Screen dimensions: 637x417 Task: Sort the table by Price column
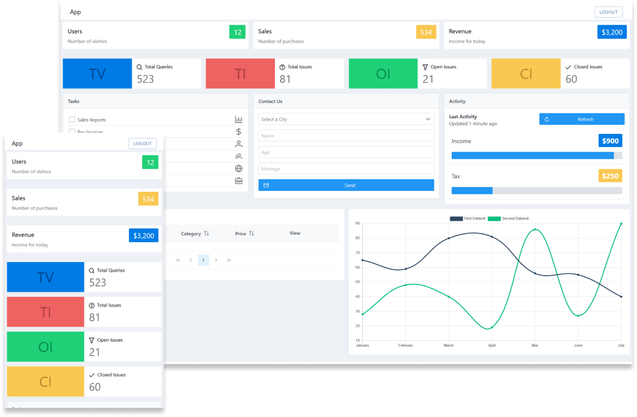(x=251, y=233)
